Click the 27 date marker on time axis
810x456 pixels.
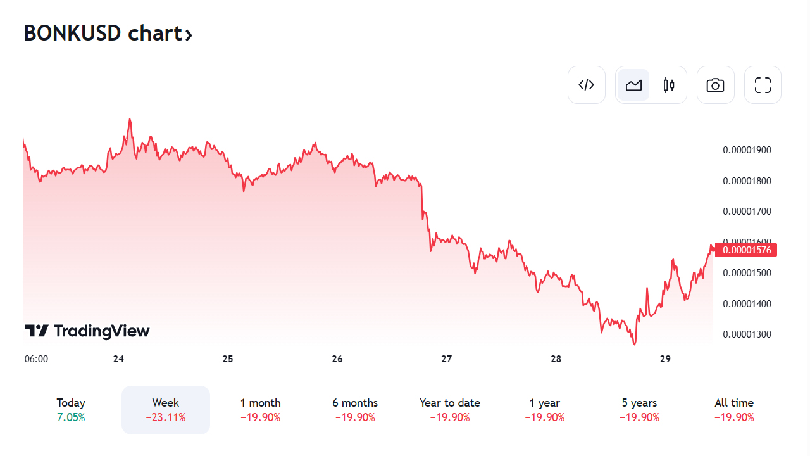[447, 359]
